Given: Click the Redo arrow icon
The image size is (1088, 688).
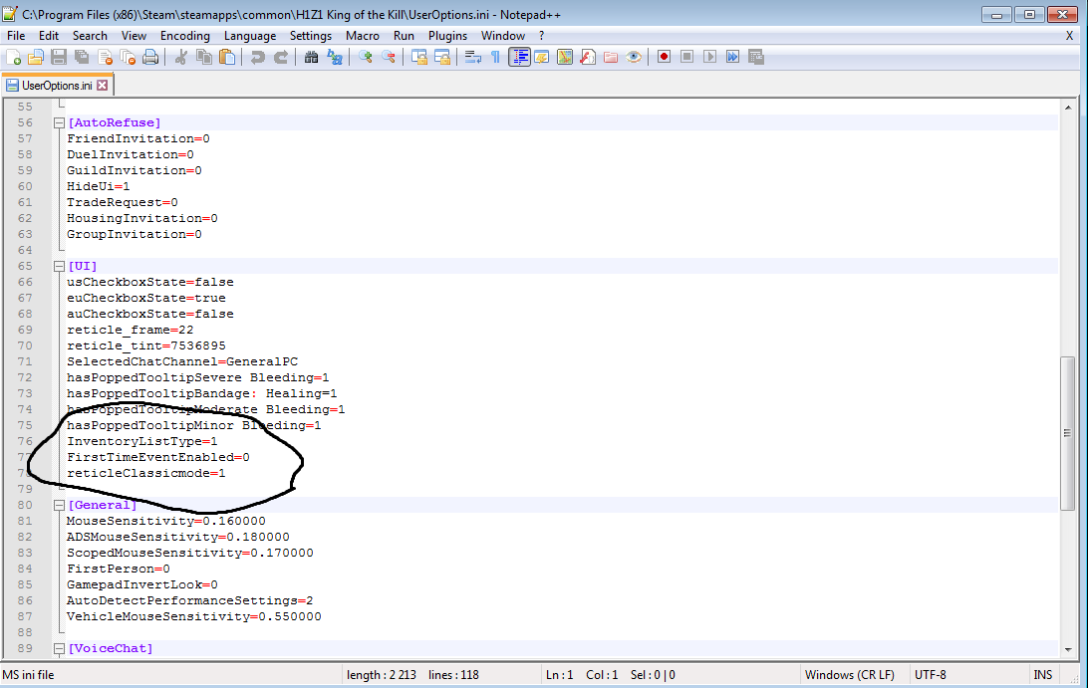Looking at the screenshot, I should coord(280,57).
